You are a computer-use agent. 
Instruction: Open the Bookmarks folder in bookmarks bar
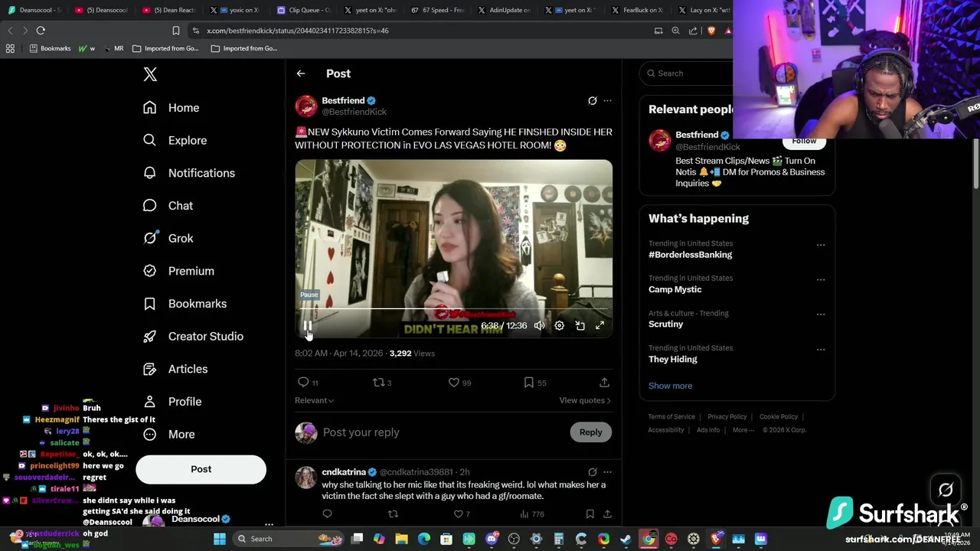pyautogui.click(x=50, y=48)
